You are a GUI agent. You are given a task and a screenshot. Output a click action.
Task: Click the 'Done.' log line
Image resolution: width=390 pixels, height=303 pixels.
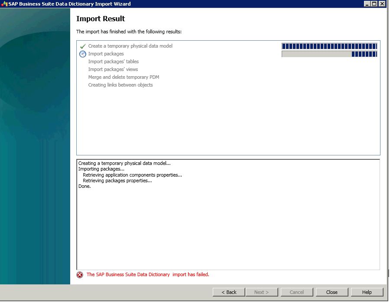pyautogui.click(x=84, y=186)
